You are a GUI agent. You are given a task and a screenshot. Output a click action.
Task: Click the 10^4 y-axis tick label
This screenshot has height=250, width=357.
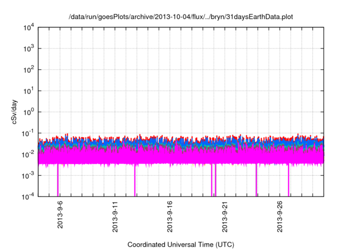point(28,27)
